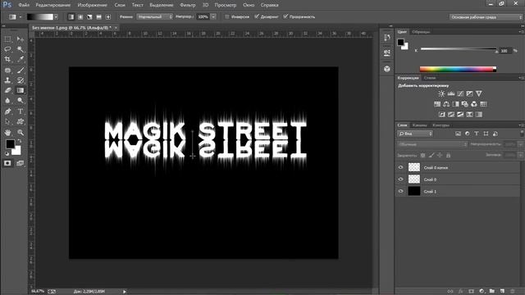Open the Фильтр menu
525x295 pixels.
tap(188, 5)
